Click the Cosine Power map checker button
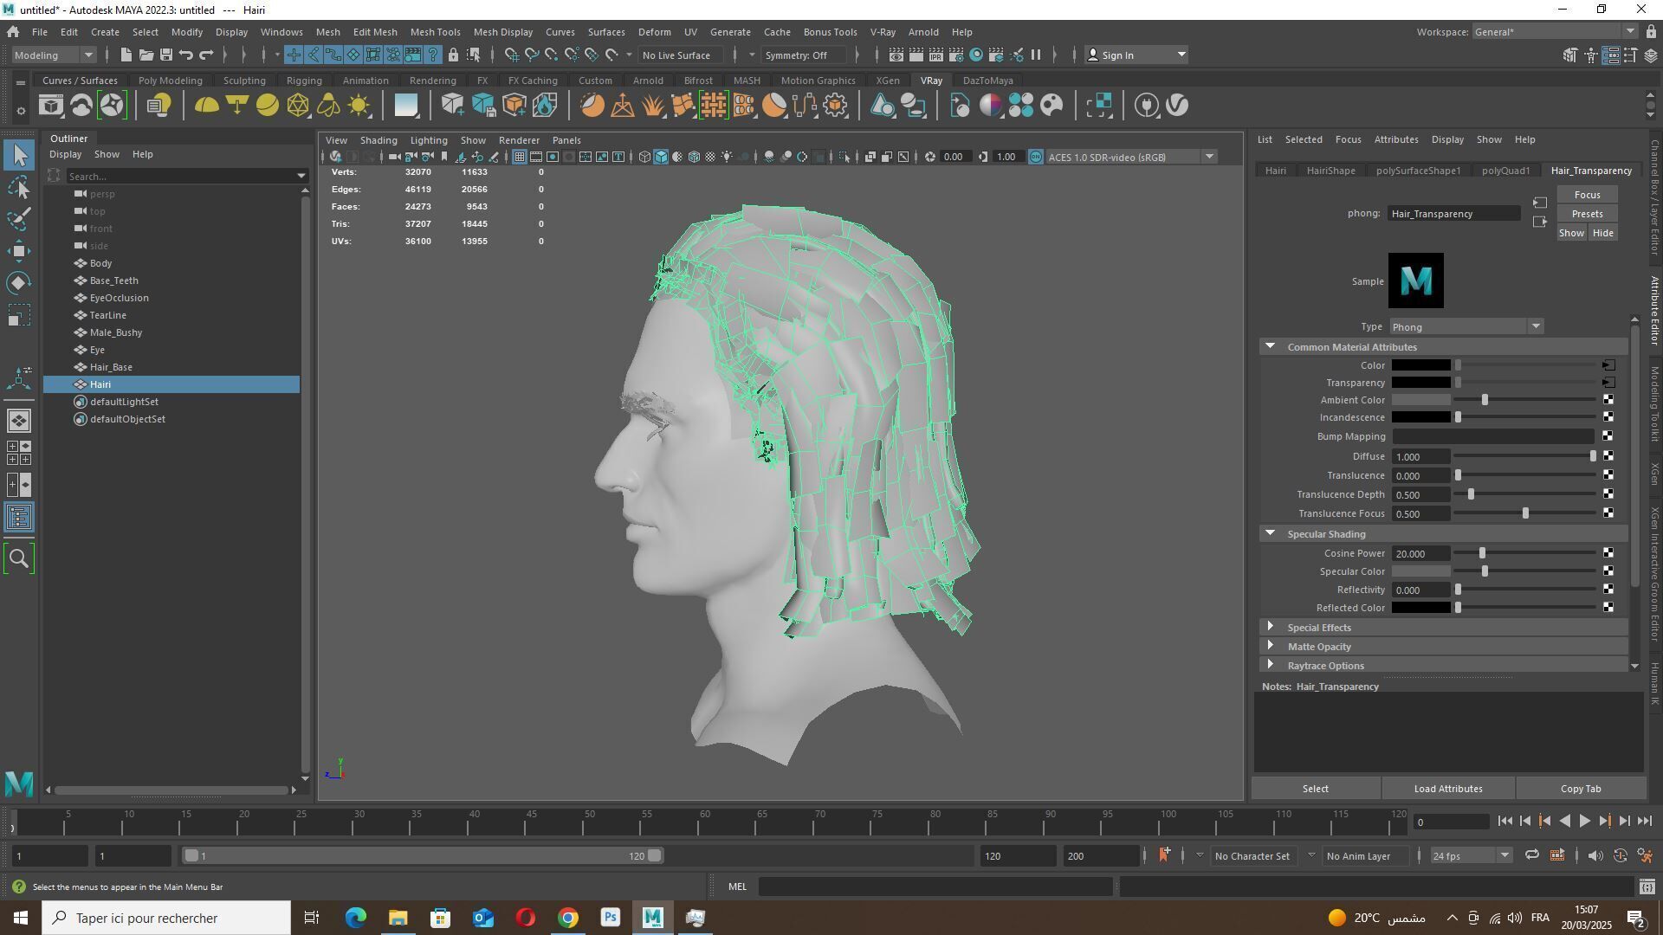Image resolution: width=1663 pixels, height=935 pixels. coord(1608,553)
